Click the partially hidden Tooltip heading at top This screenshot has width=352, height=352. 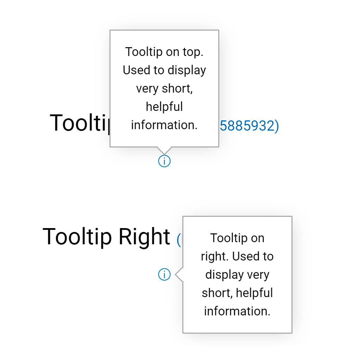pos(80,123)
